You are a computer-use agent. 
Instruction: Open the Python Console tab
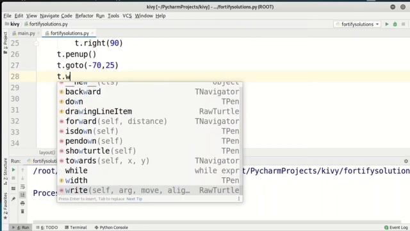coord(111,227)
